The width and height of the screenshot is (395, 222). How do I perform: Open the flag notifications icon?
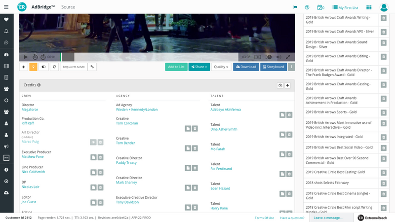(295, 7)
